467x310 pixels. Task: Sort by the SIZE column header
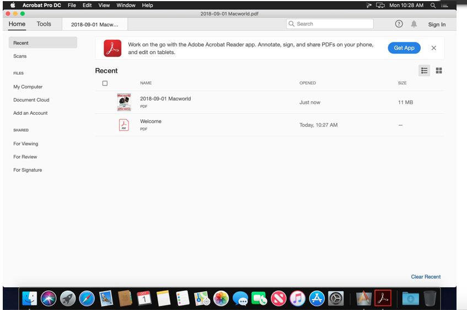402,83
